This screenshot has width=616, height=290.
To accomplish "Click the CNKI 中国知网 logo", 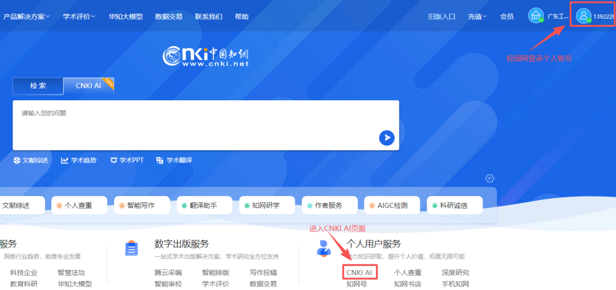I will (205, 56).
